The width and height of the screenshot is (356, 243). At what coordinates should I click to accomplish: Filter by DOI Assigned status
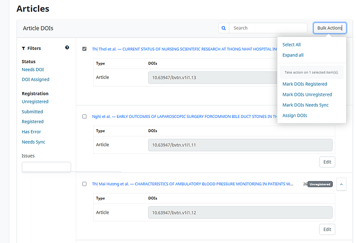coord(36,79)
